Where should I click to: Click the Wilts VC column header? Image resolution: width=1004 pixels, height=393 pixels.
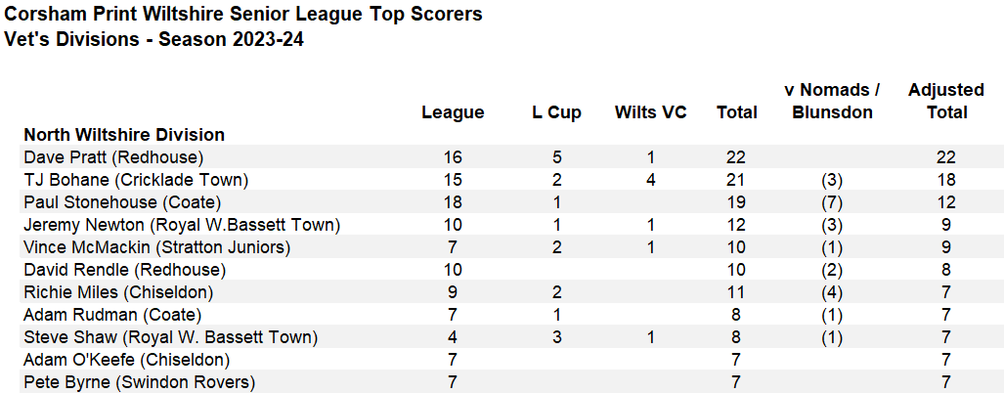650,113
